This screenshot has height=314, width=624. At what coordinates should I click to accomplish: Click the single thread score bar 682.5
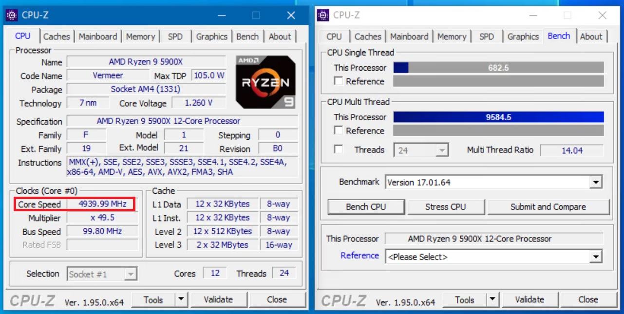coord(498,68)
